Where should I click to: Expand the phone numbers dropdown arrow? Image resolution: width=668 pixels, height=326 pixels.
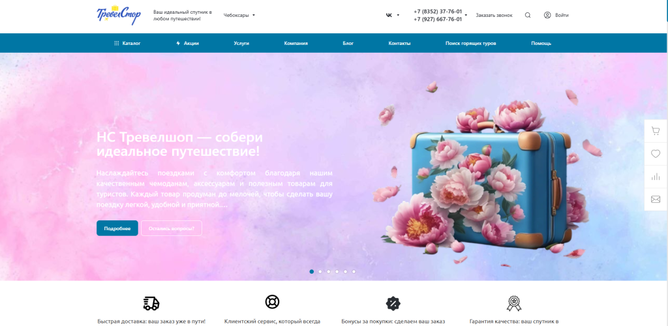(466, 15)
